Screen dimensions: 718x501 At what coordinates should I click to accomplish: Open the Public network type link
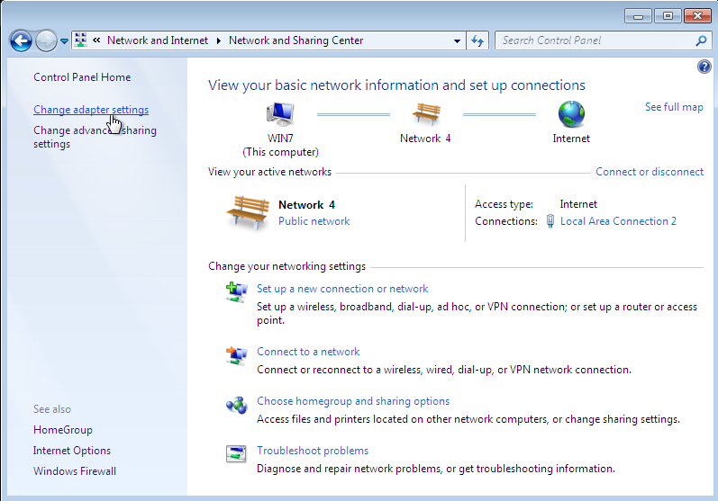coord(314,221)
